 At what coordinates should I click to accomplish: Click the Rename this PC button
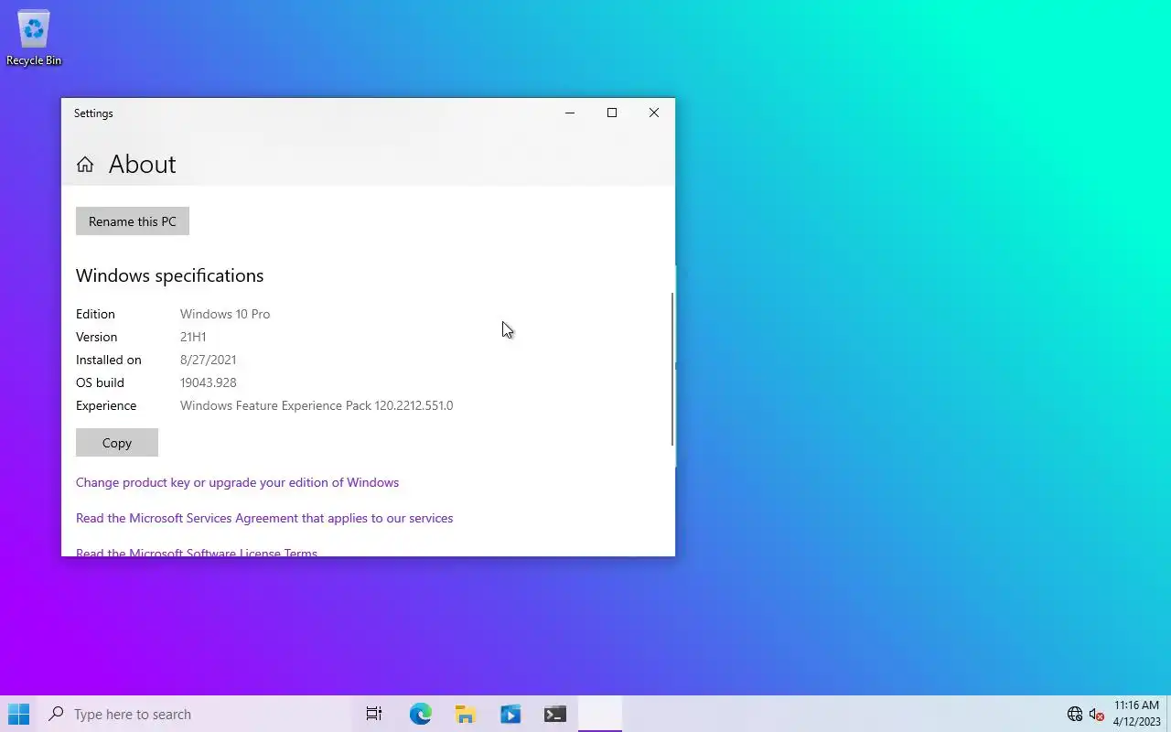pos(133,221)
